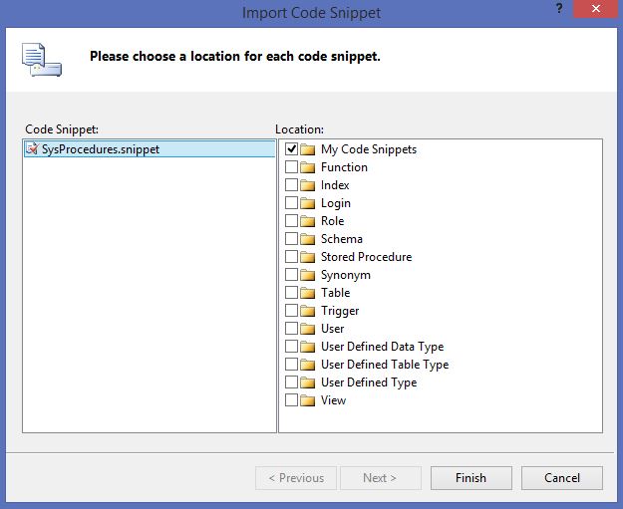Select the User location label

point(333,329)
